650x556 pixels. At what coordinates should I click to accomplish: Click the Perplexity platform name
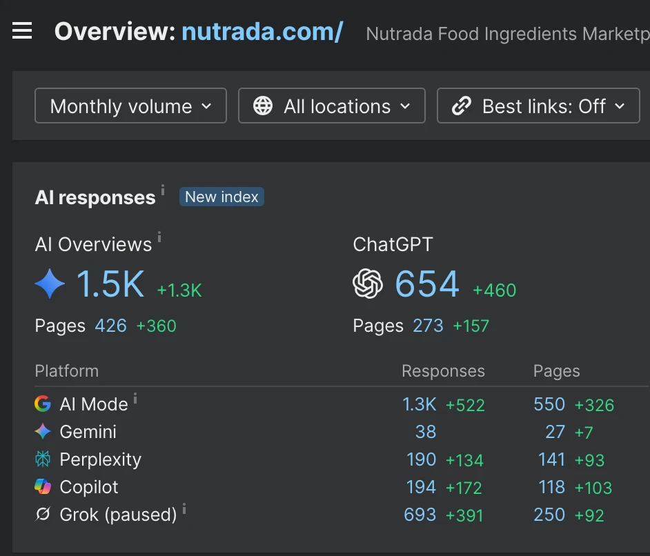[x=100, y=460]
